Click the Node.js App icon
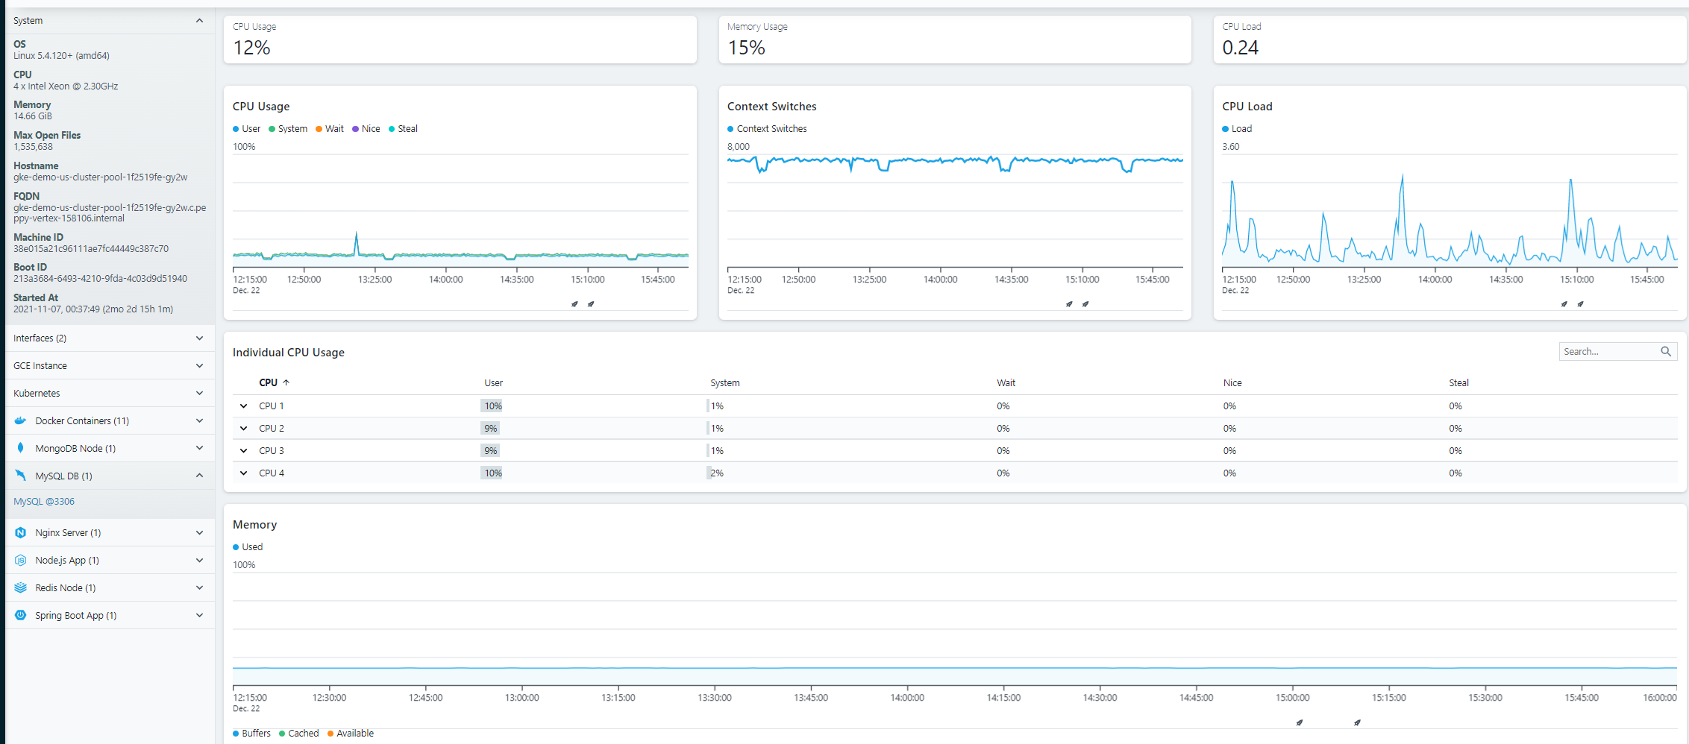The image size is (1689, 744). (x=20, y=560)
